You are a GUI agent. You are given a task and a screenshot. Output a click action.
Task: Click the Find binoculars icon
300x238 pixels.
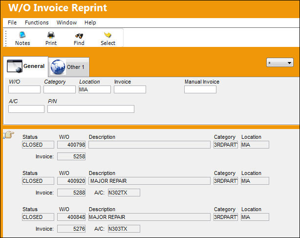(x=79, y=35)
